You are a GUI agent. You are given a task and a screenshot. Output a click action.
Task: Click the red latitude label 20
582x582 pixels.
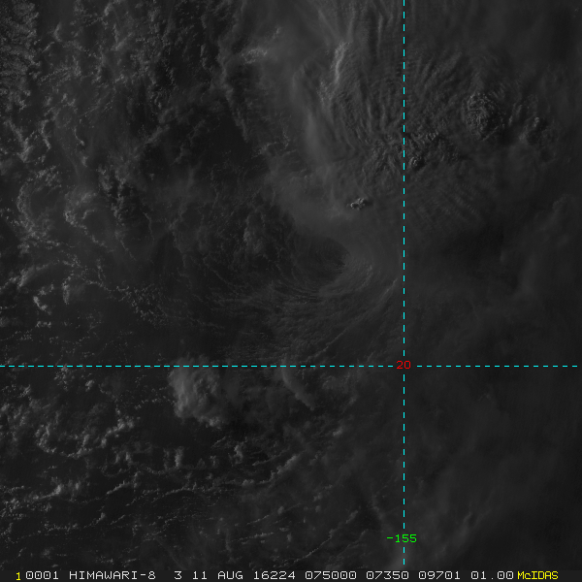tap(404, 365)
